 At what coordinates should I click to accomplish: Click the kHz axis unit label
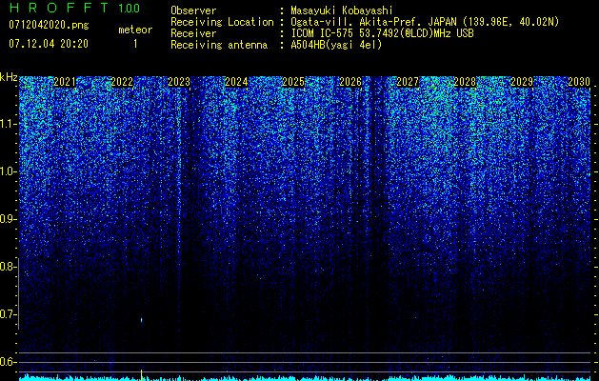click(x=9, y=77)
